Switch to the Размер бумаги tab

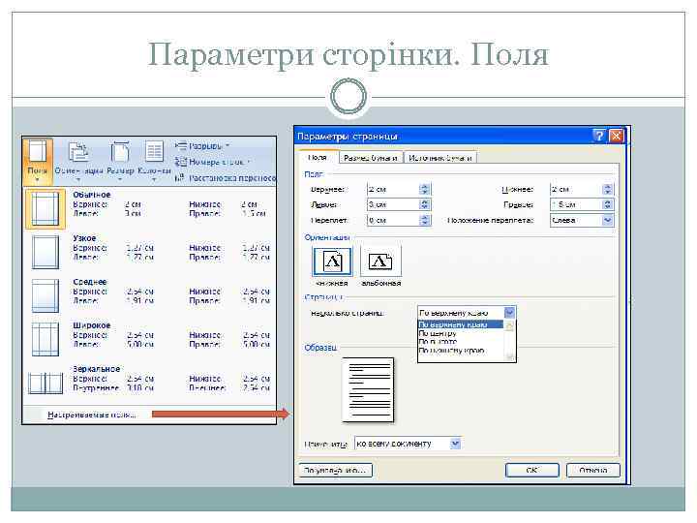click(370, 158)
